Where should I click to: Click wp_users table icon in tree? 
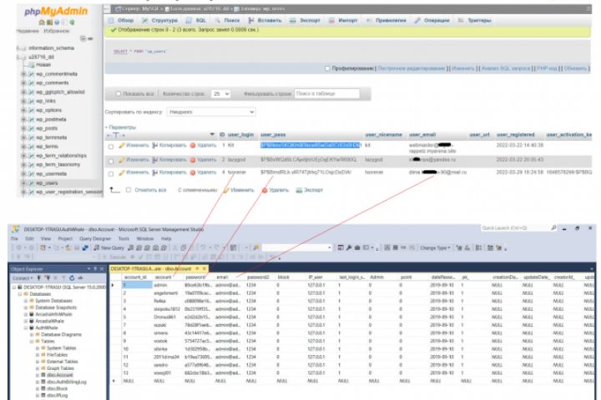[x=31, y=183]
